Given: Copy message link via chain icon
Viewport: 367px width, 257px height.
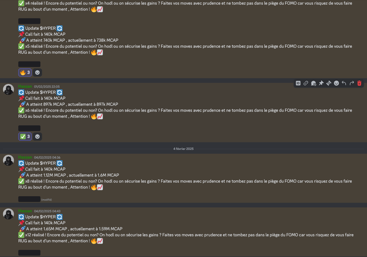Looking at the screenshot, I should (x=306, y=83).
